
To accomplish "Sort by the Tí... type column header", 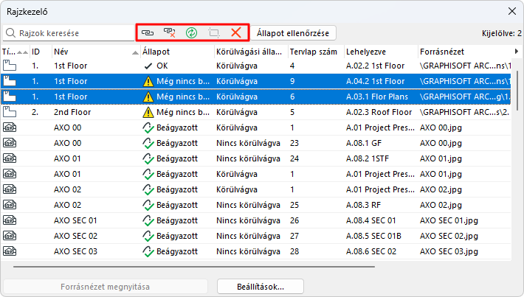I will tap(15, 52).
